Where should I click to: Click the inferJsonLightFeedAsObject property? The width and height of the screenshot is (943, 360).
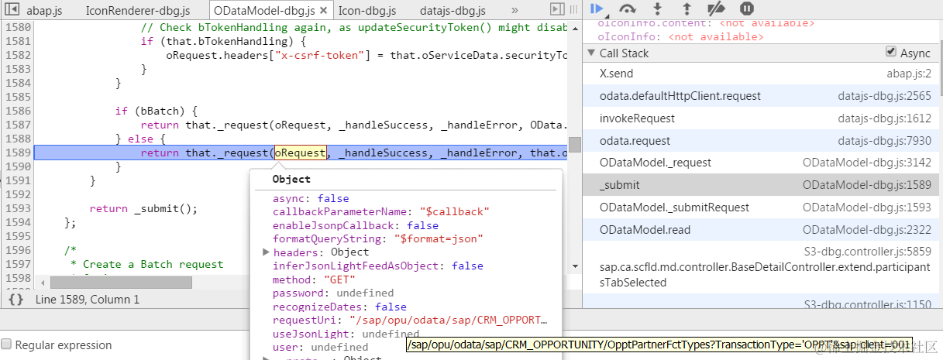[378, 266]
